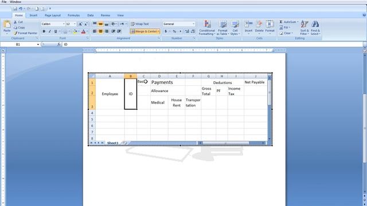Open Format as Table gallery
The height and width of the screenshot is (206, 367).
pos(222,28)
